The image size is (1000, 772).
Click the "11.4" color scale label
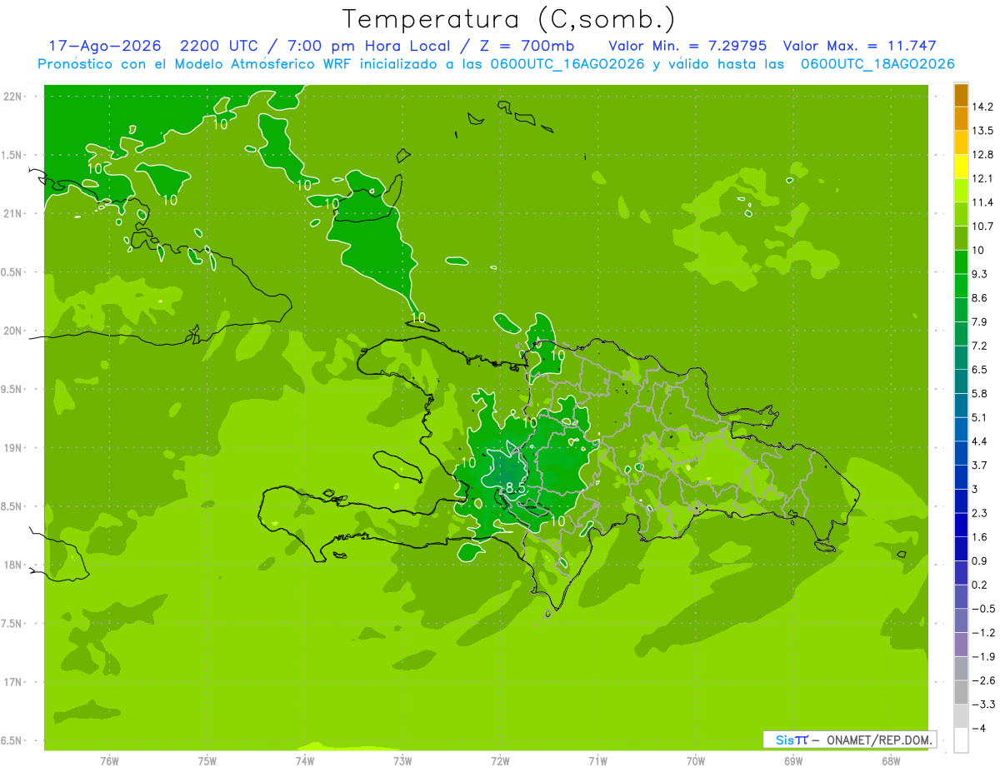[983, 202]
